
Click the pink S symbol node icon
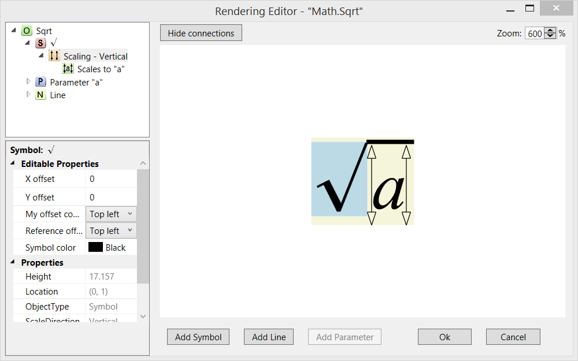(x=40, y=43)
